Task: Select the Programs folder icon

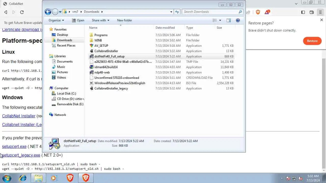Action: click(91, 35)
